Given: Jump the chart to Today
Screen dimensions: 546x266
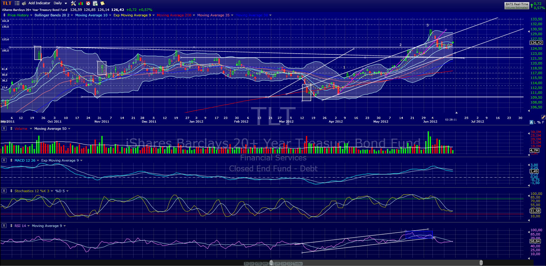Looking at the screenshot, I should point(298,264).
